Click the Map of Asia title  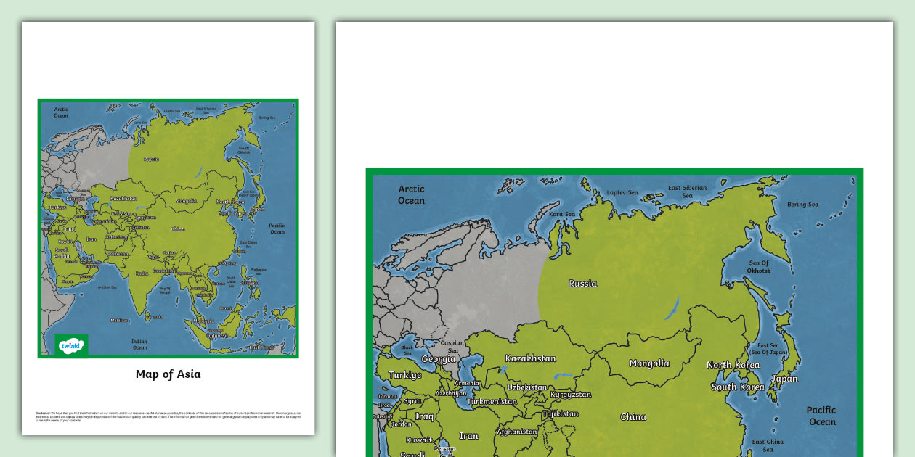166,374
